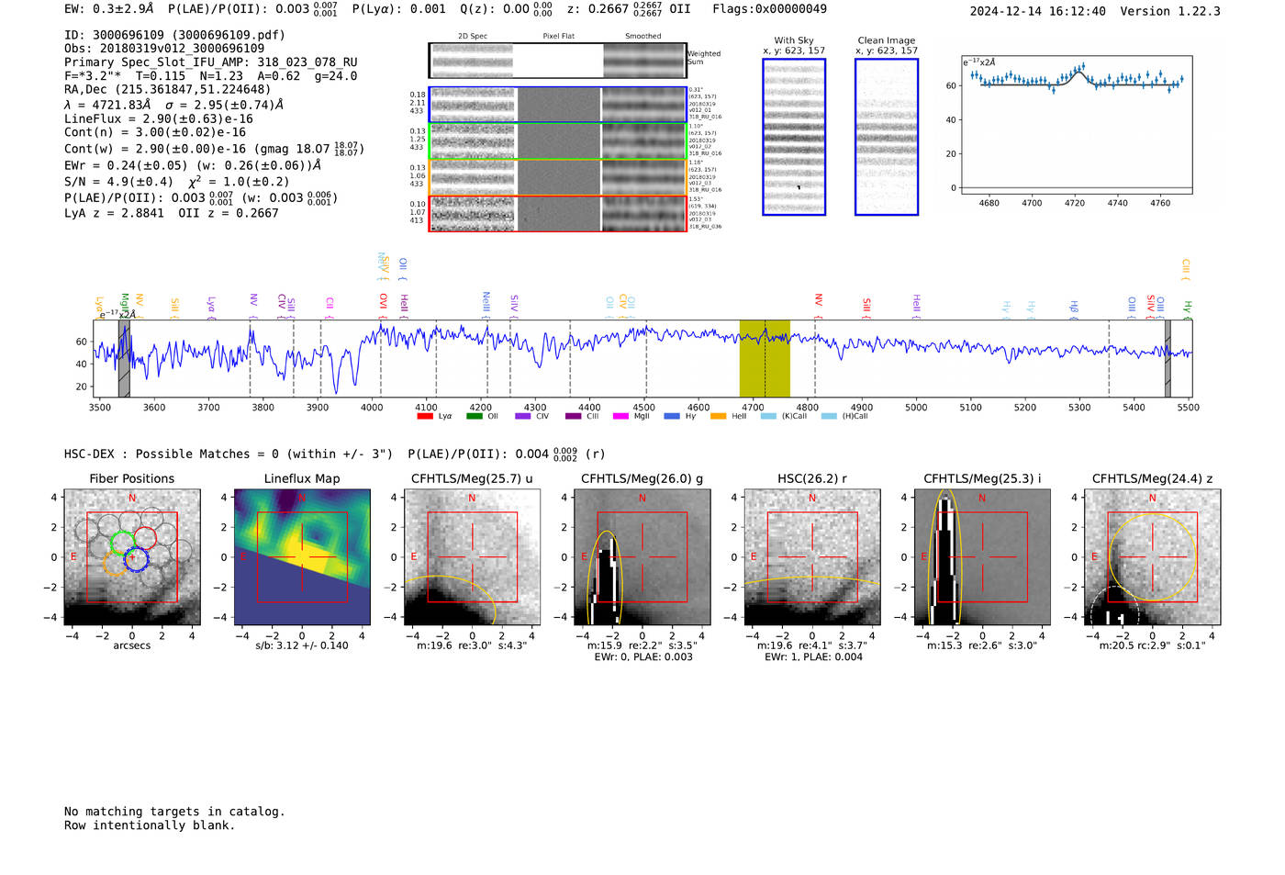Select the Weighted Sum 2D spectrum row
The height and width of the screenshot is (875, 1285).
click(x=557, y=61)
